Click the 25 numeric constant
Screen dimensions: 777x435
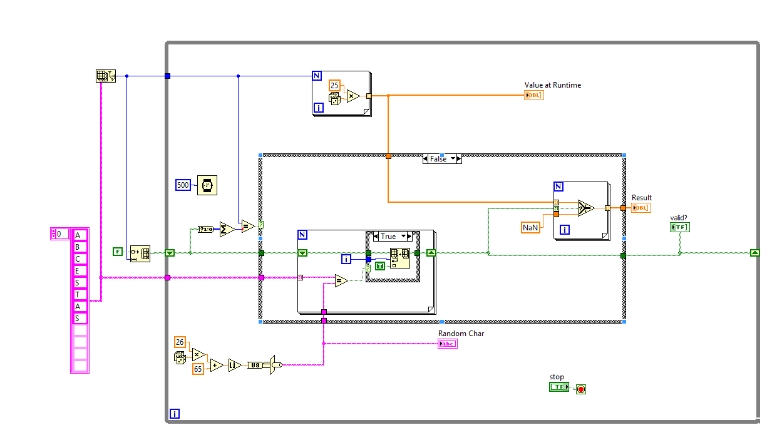pyautogui.click(x=335, y=85)
